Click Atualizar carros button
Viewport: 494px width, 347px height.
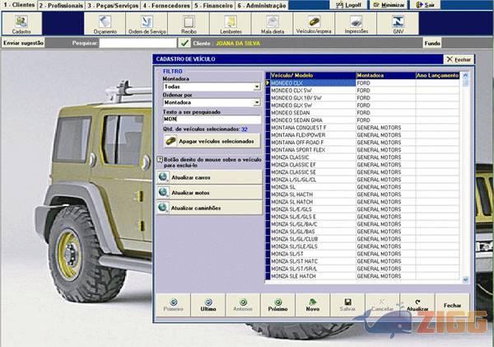(209, 177)
